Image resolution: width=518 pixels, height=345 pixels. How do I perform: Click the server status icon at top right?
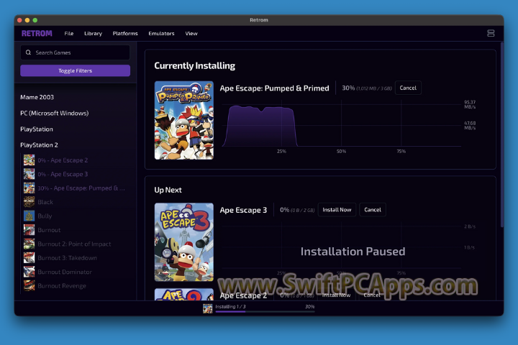tap(491, 33)
